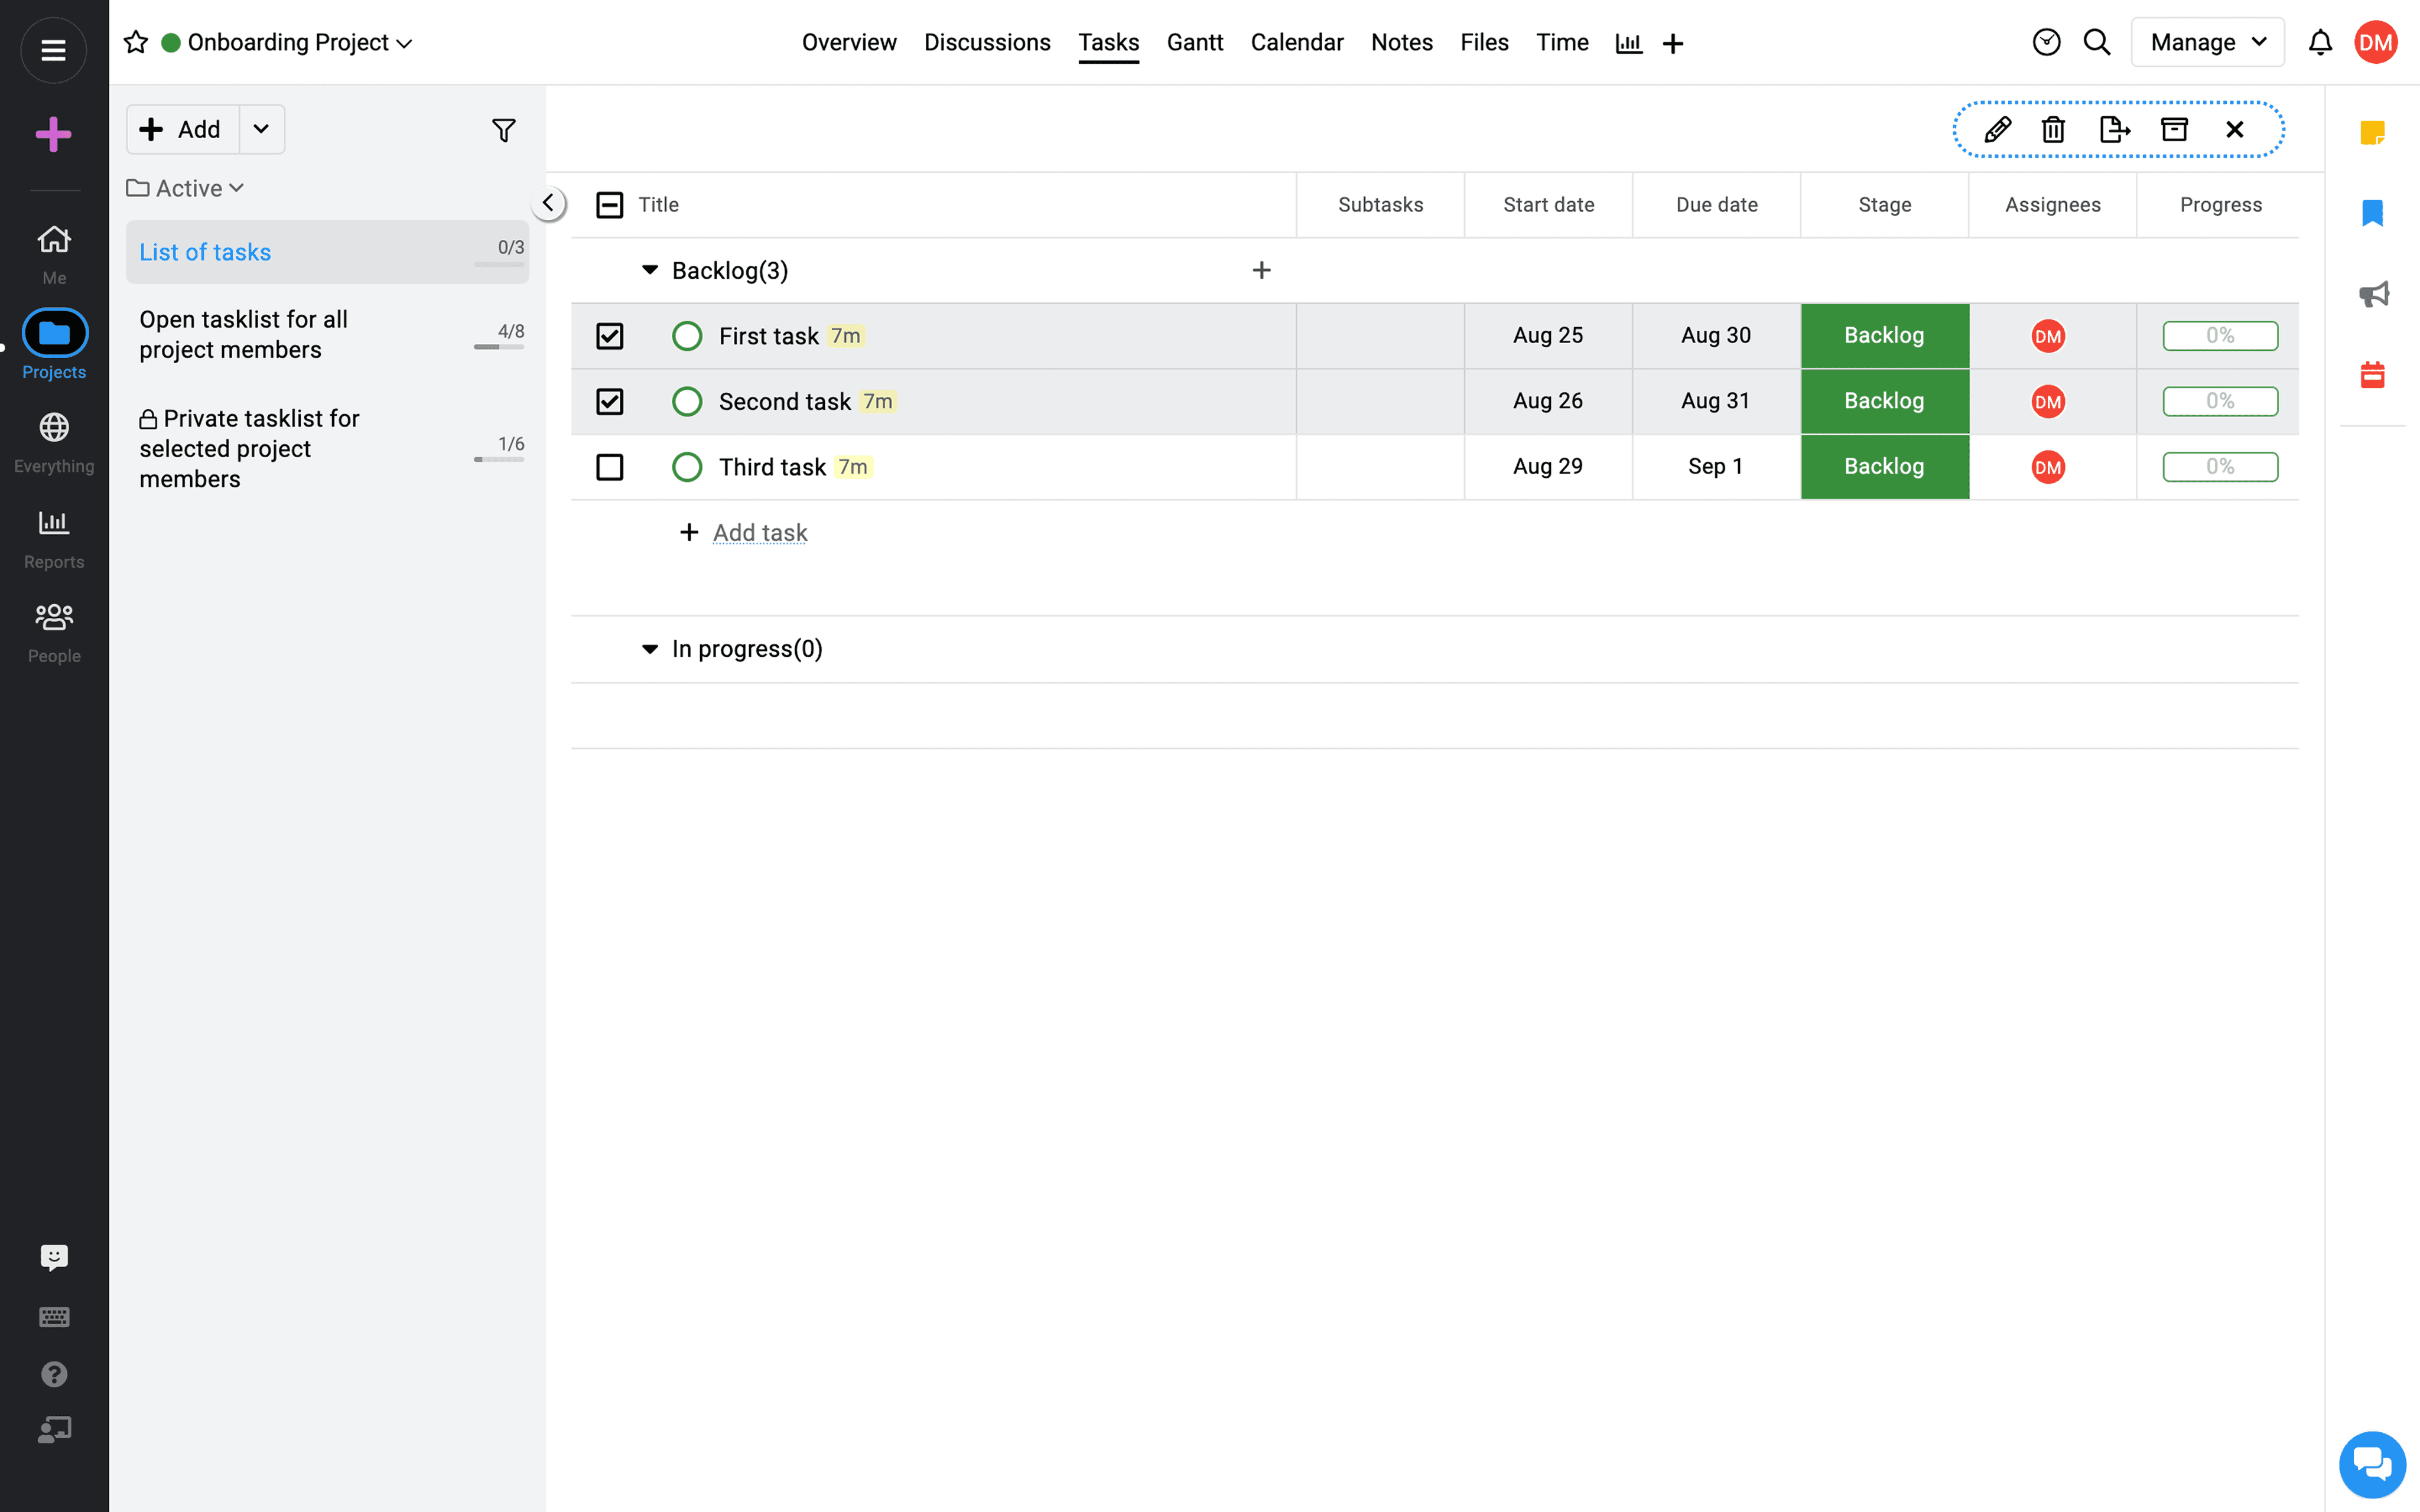Switch to the Gantt tab
This screenshot has width=2420, height=1512.
(1194, 42)
